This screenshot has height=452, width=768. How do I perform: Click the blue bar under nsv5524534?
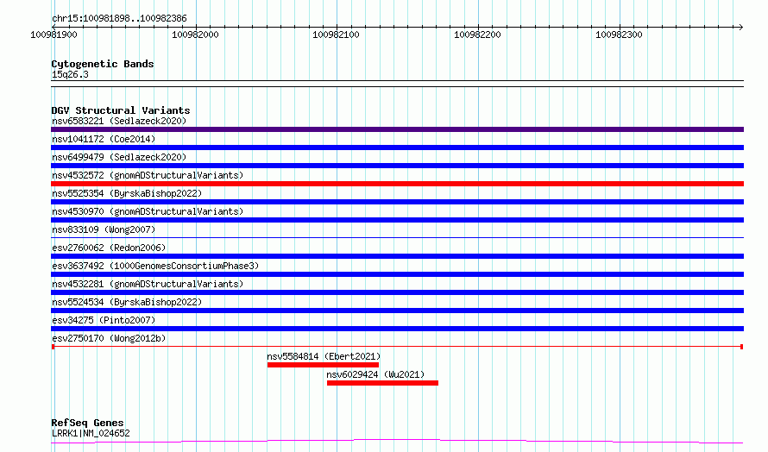[397, 311]
